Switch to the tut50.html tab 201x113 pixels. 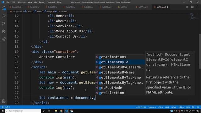click(x=52, y=7)
